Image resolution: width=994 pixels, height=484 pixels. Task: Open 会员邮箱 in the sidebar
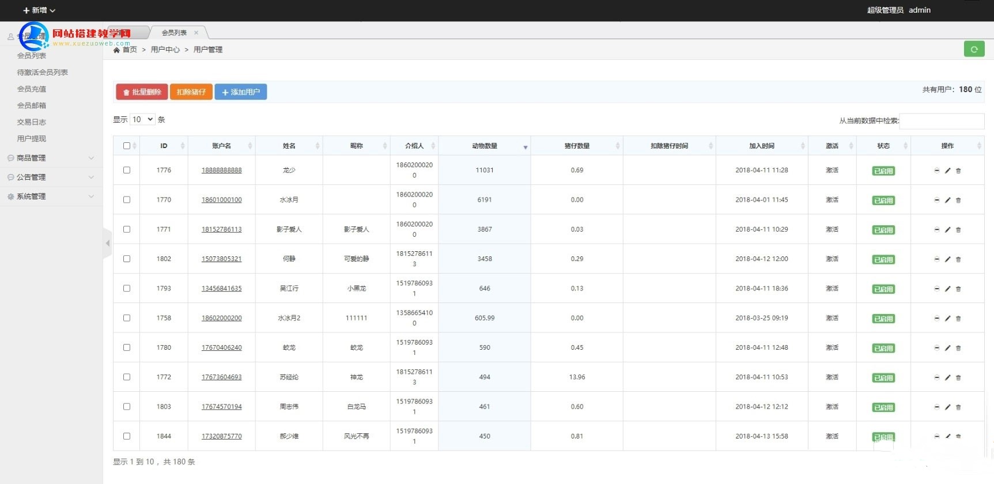point(32,105)
